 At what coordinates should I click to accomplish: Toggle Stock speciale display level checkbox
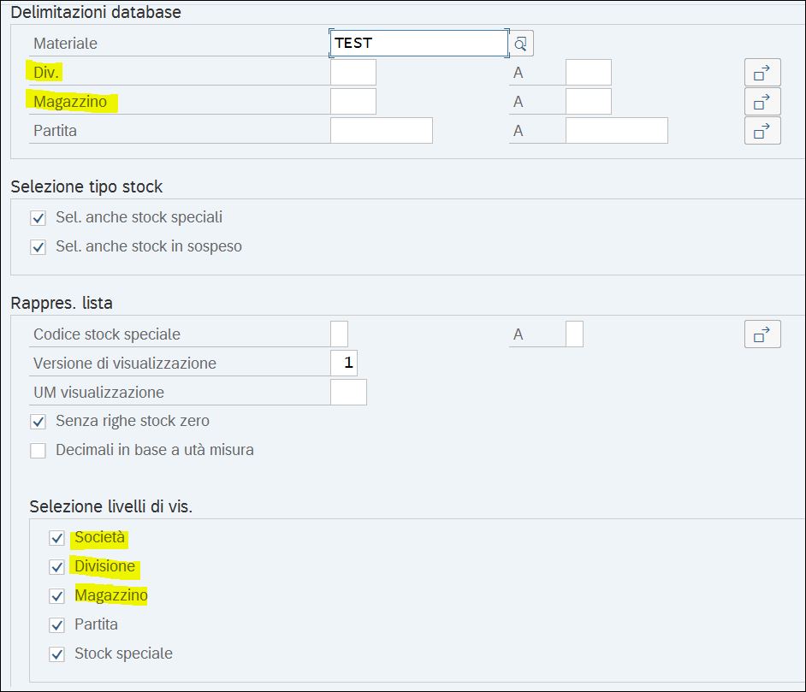(57, 654)
